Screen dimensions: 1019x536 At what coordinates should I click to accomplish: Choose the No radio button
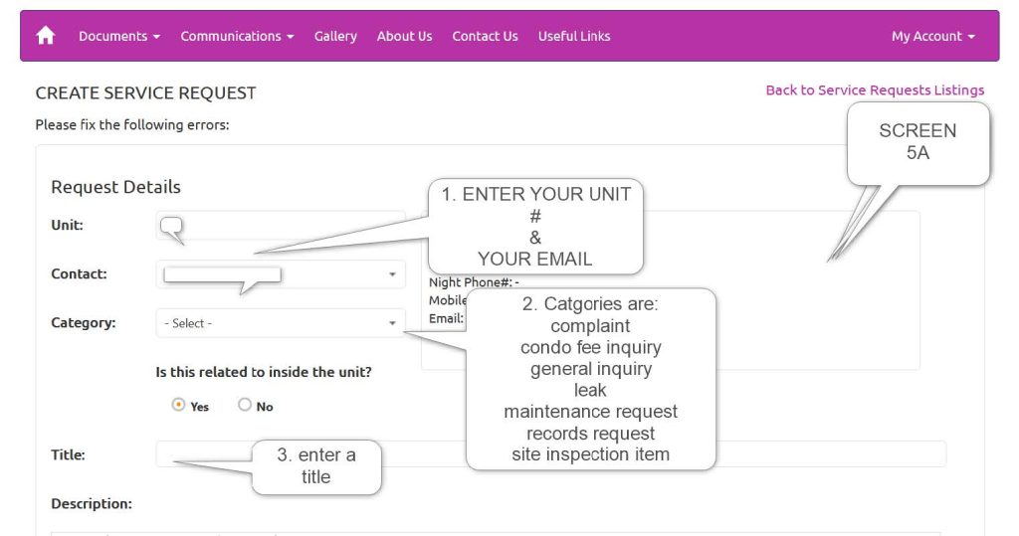tap(245, 406)
